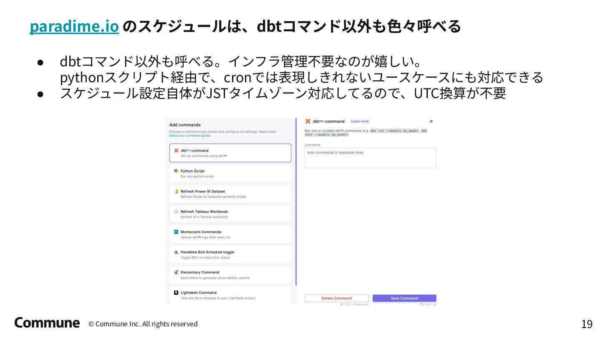The image size is (601, 338).
Task: Click the Power BI dataset icon
Action: (x=176, y=192)
